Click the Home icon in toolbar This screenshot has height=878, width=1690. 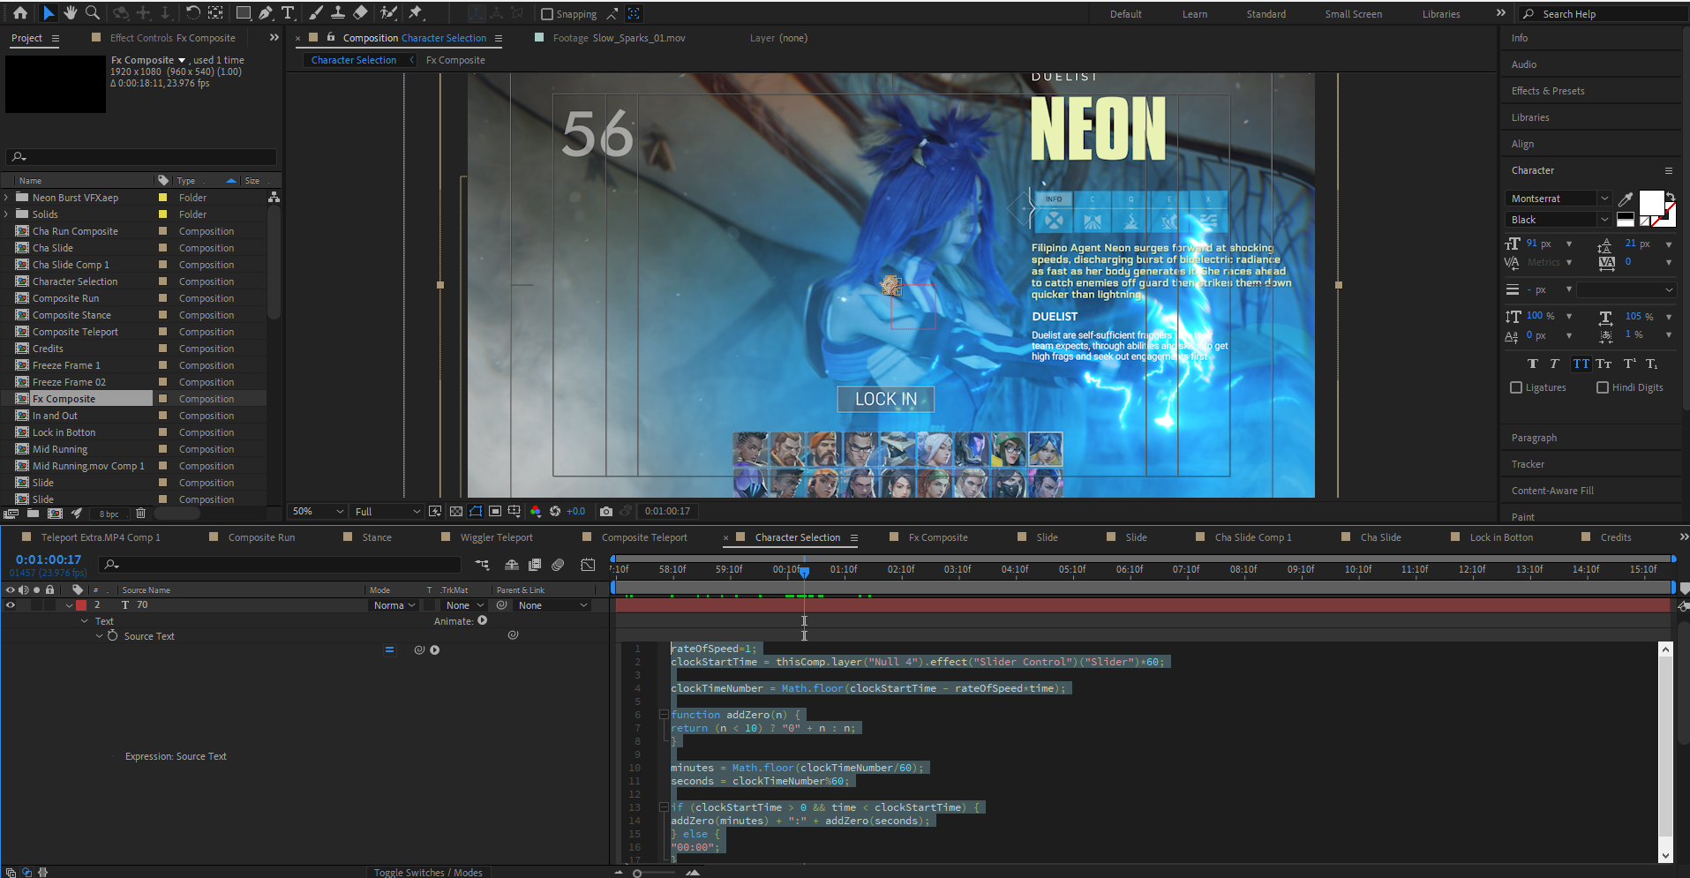pyautogui.click(x=20, y=13)
